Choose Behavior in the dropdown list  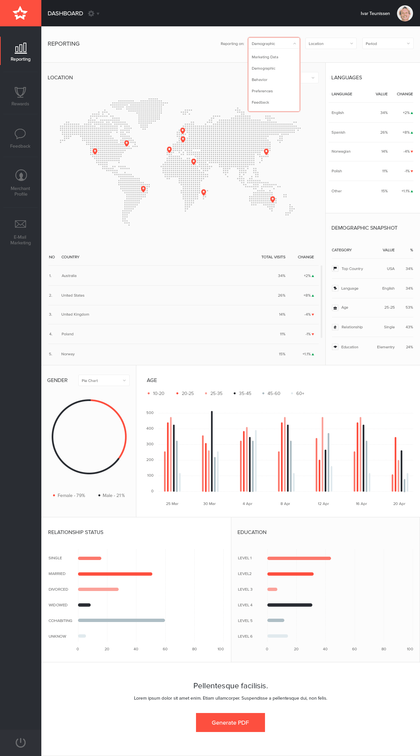click(x=260, y=80)
